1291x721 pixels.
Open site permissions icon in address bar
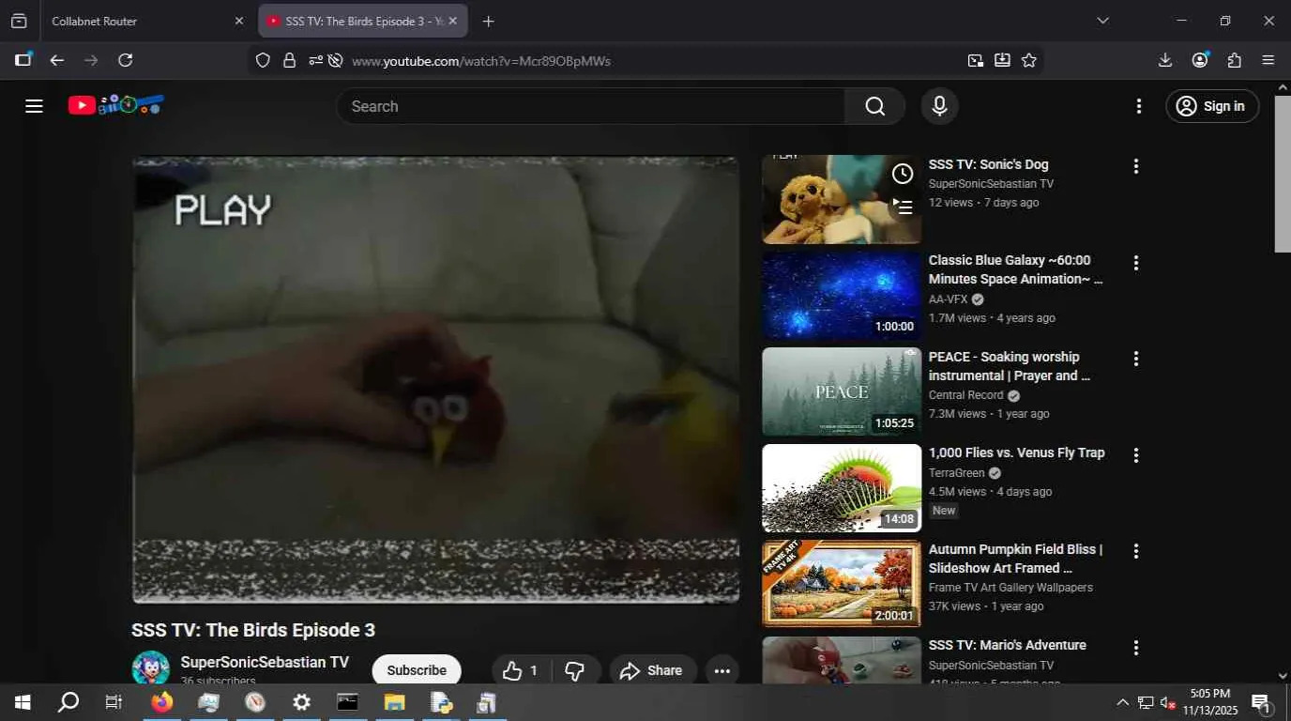[x=315, y=60]
